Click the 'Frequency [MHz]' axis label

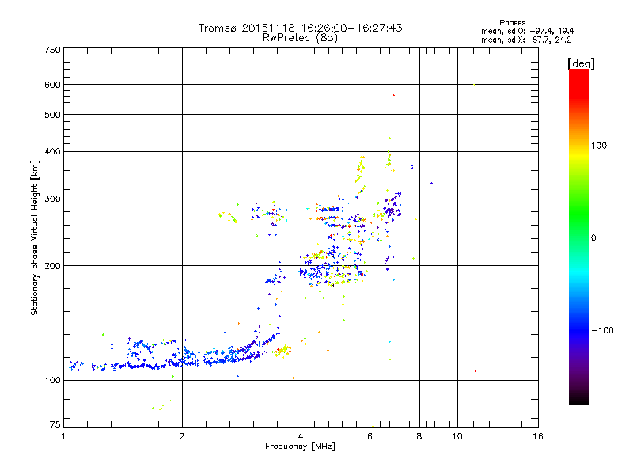point(300,446)
